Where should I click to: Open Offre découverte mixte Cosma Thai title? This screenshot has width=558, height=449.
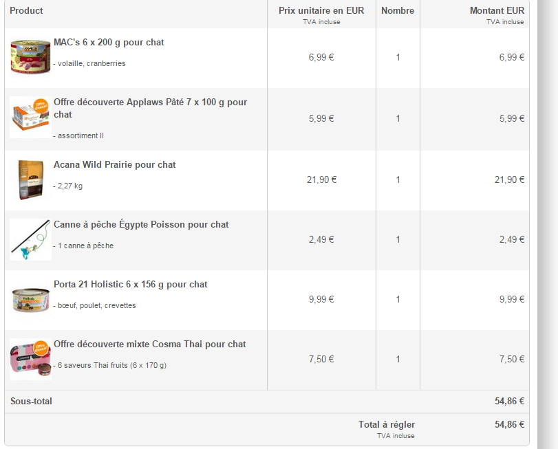[149, 344]
